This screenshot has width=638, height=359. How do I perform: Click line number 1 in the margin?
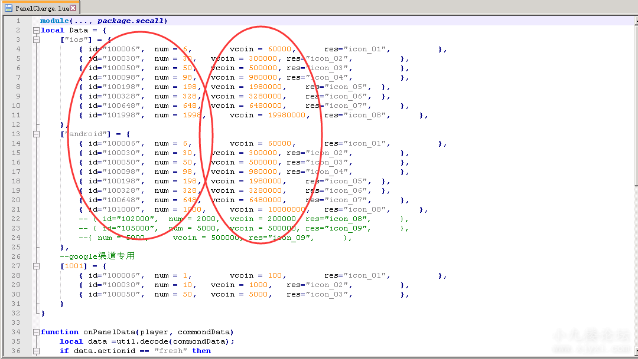pos(18,21)
